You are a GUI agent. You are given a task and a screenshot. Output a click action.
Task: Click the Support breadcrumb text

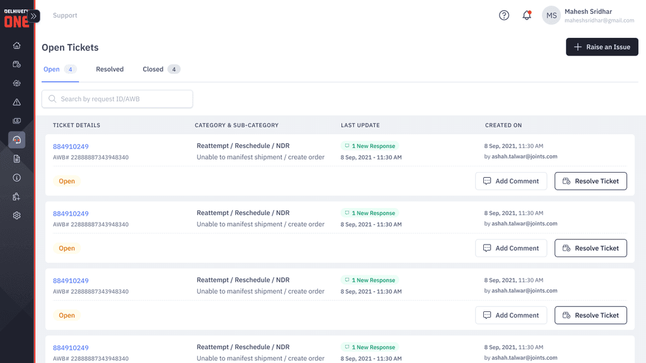pyautogui.click(x=65, y=15)
